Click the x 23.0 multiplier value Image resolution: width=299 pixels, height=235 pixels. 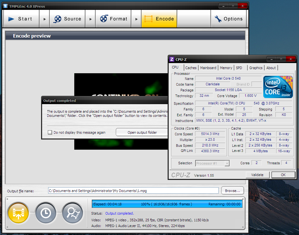click(210, 139)
